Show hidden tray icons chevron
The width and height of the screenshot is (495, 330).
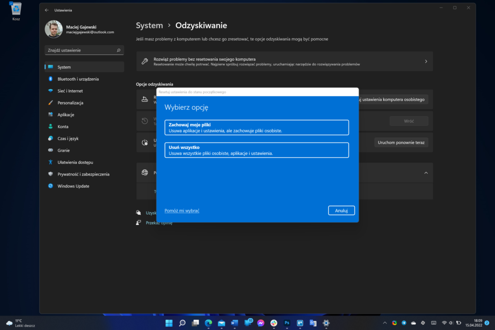point(385,323)
